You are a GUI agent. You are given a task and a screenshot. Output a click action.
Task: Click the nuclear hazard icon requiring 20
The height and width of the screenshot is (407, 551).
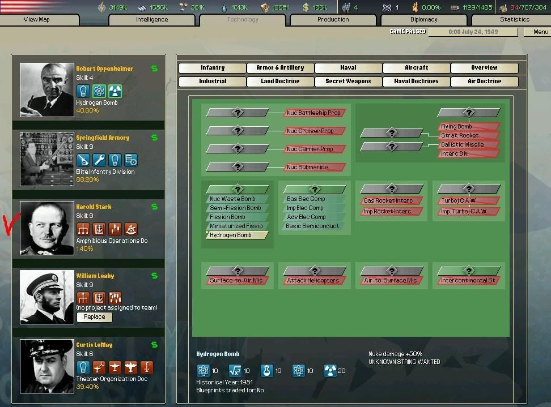click(x=330, y=371)
